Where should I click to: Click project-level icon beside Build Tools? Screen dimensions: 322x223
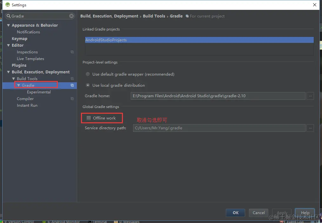coord(72,79)
